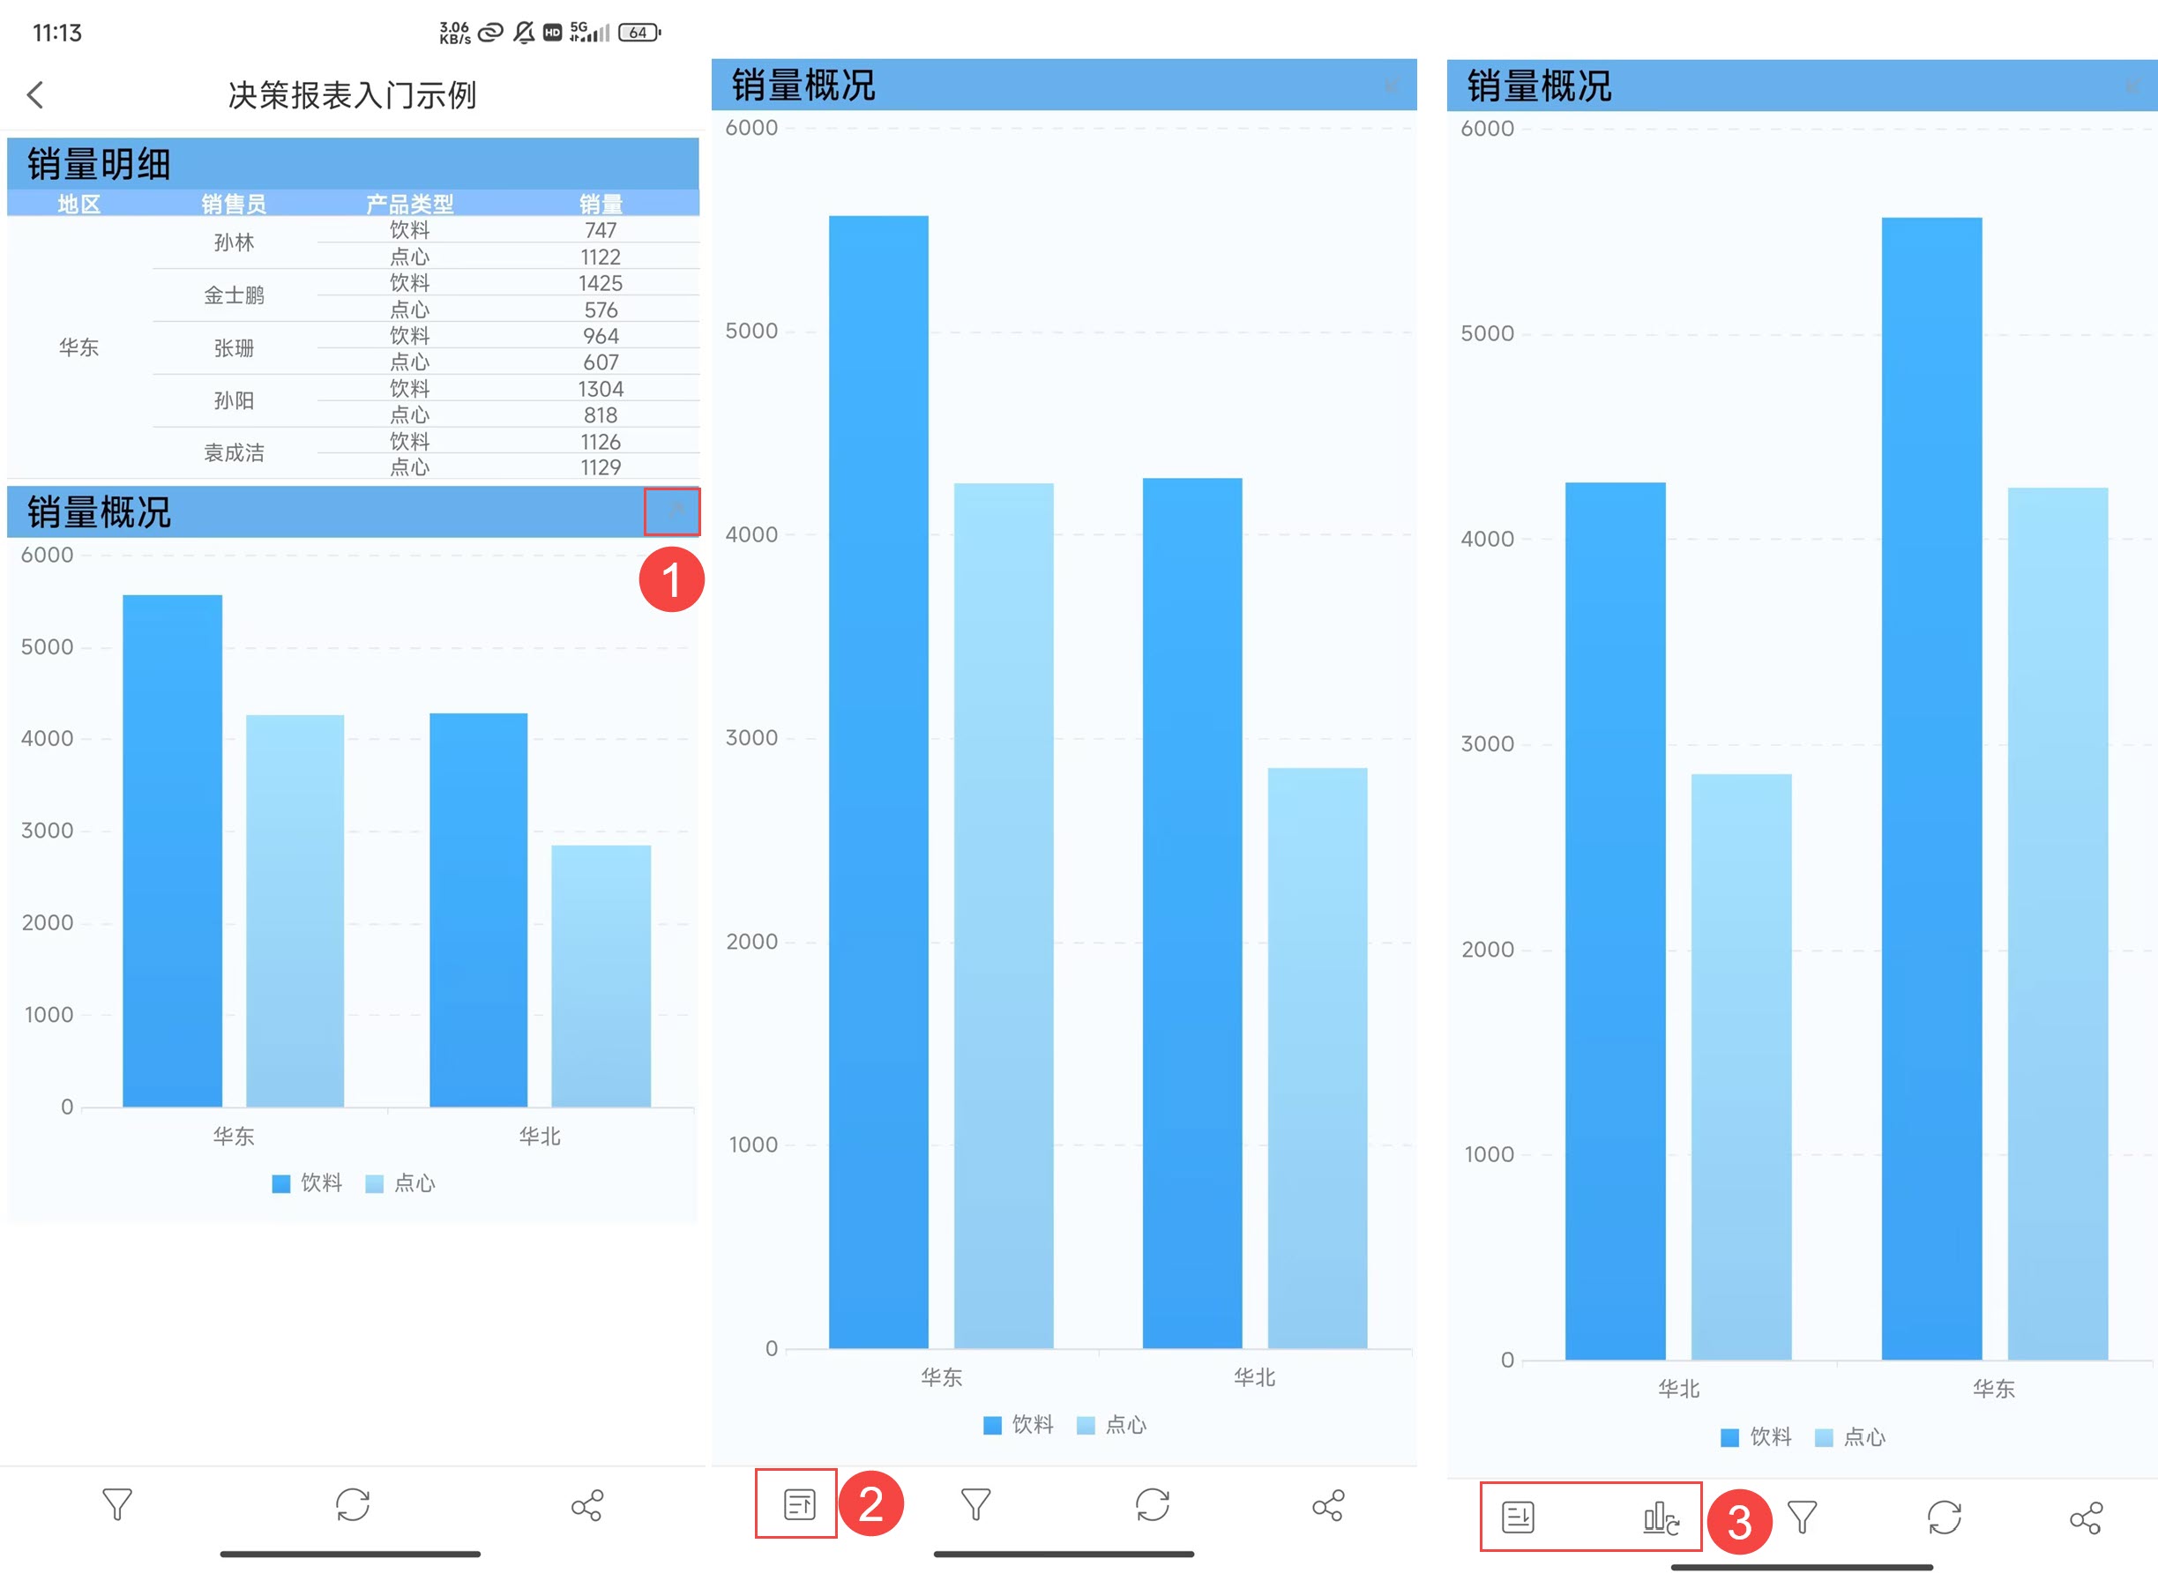
Task: Tap the share icon in left screen toolbar
Action: [586, 1504]
